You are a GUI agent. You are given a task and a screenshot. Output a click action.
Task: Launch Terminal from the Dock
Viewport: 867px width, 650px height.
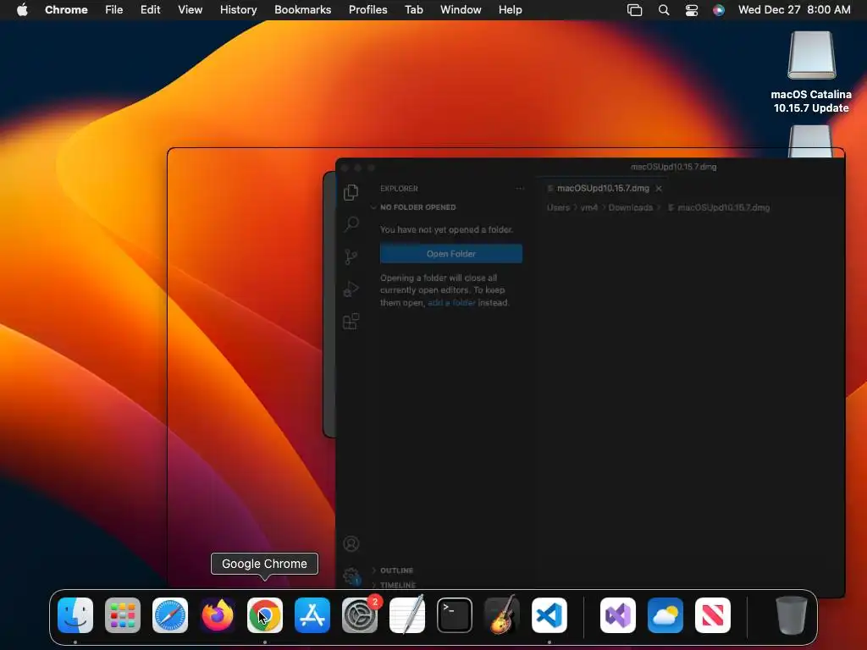pos(455,615)
